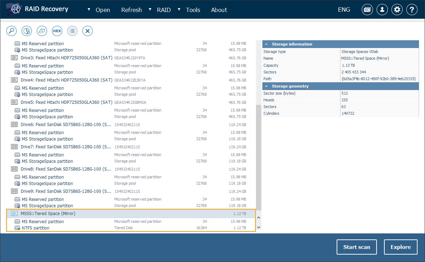Open the HEX viewer tool
The height and width of the screenshot is (262, 425).
(57, 31)
